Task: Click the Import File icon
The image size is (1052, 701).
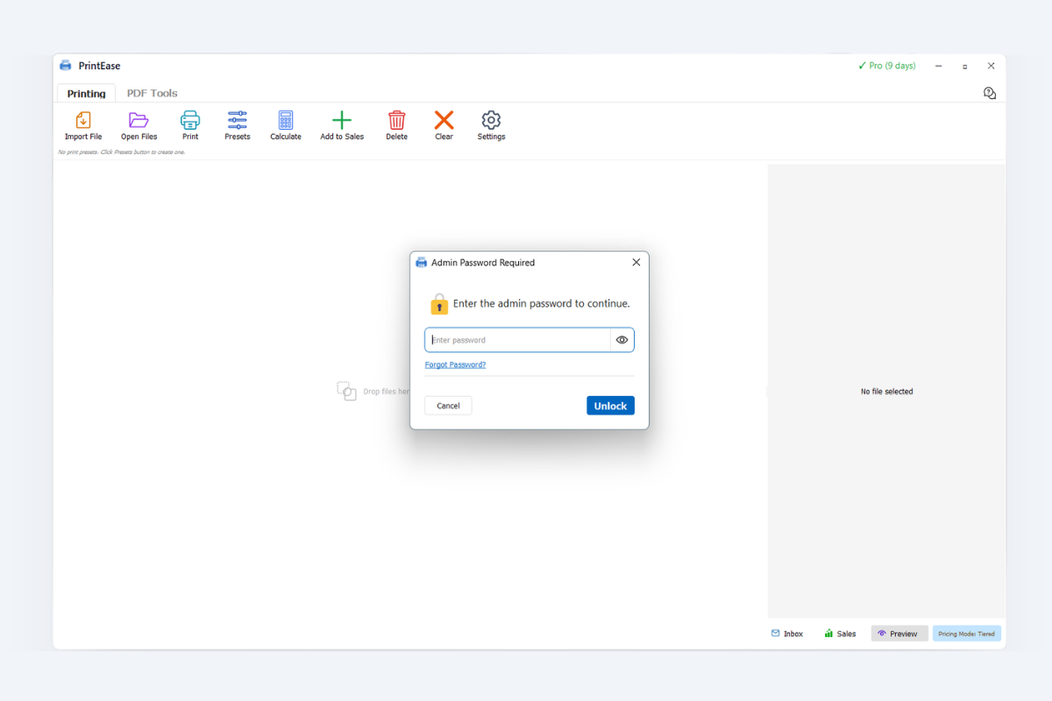Action: click(83, 121)
